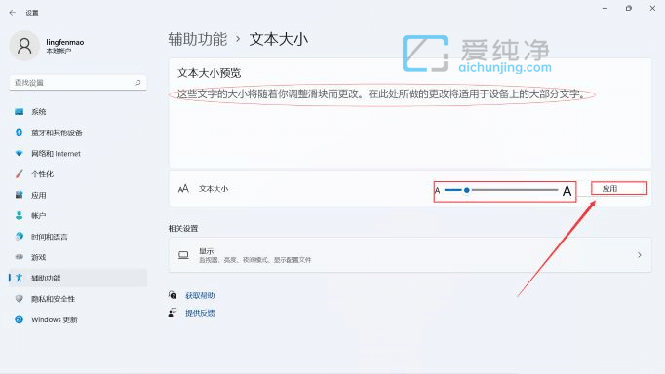
Task: Click the back arrow in Settings
Action: [x=13, y=13]
